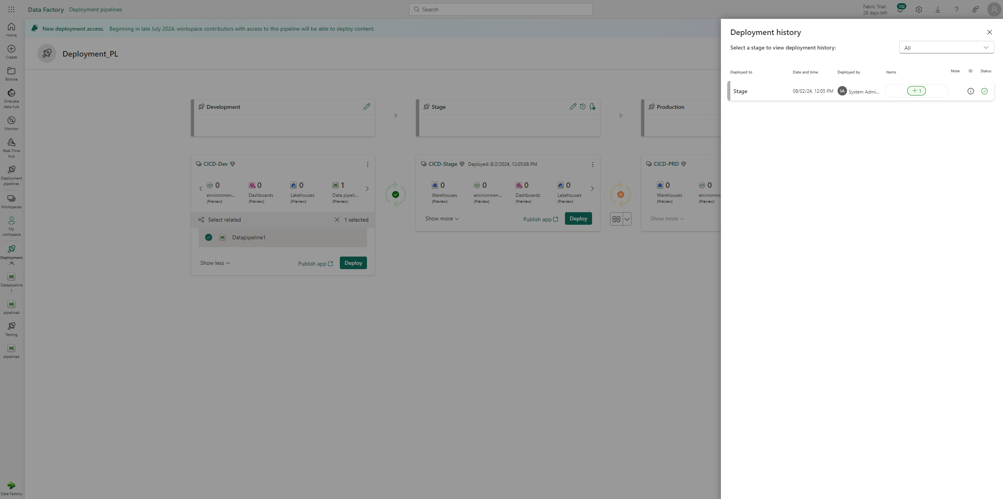This screenshot has height=499, width=1003.
Task: Open Help question mark icon
Action: tap(957, 9)
